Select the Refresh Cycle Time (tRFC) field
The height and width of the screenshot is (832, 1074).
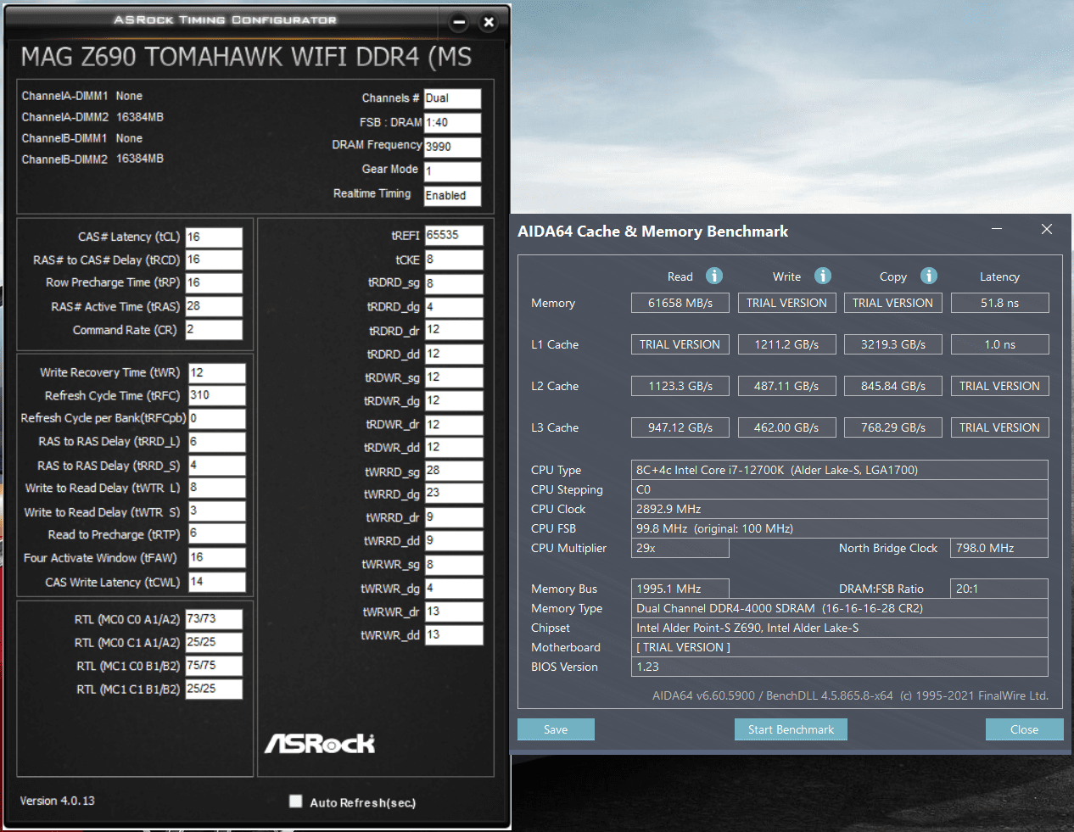coord(217,395)
